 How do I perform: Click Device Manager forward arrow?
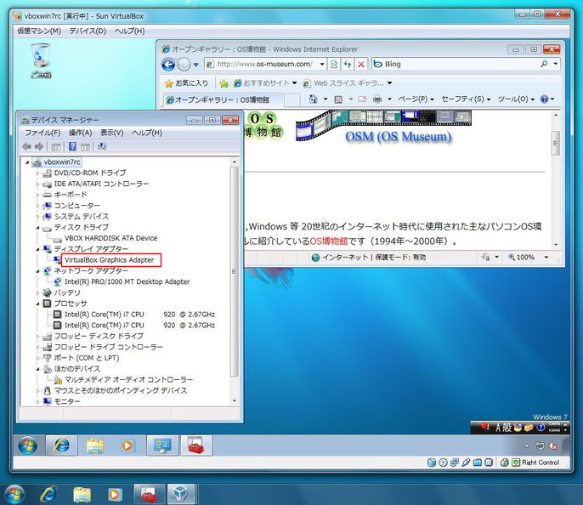click(x=39, y=147)
